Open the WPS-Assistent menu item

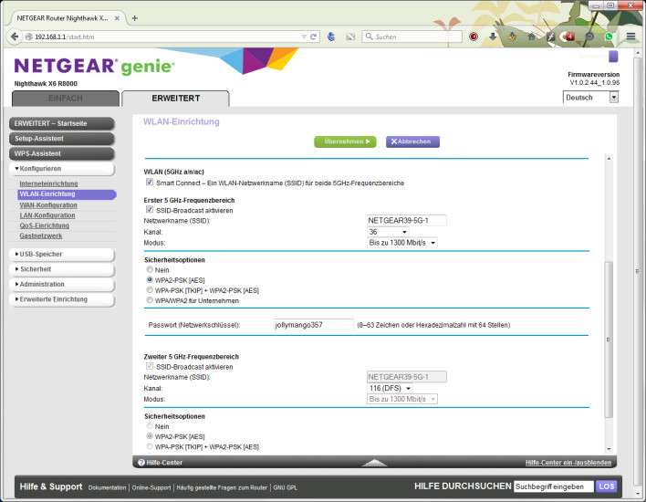pos(62,153)
